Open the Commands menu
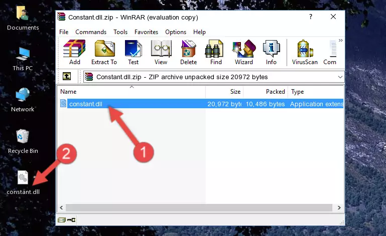The height and width of the screenshot is (236, 386). 91,32
